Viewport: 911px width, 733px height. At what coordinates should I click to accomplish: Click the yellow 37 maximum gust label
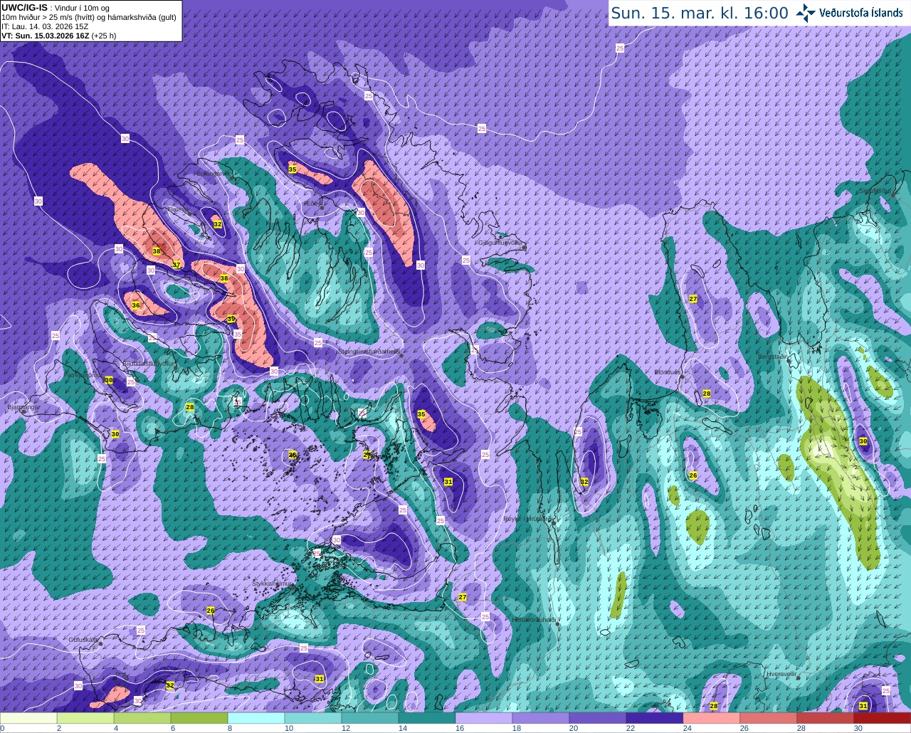pos(177,265)
